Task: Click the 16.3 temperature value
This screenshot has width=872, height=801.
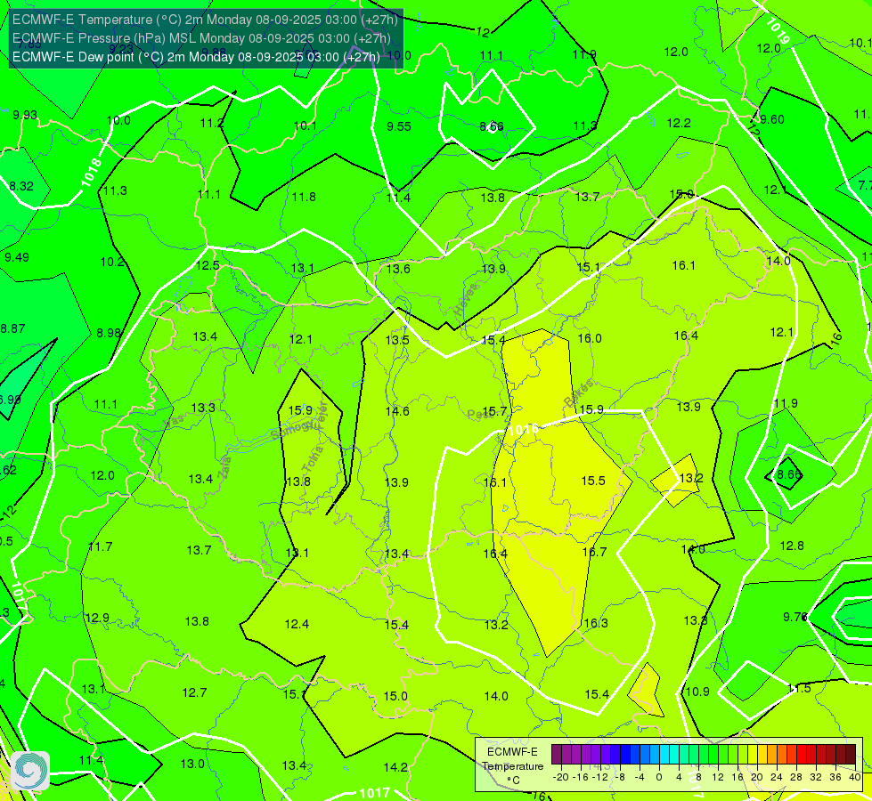Action: coord(596,623)
